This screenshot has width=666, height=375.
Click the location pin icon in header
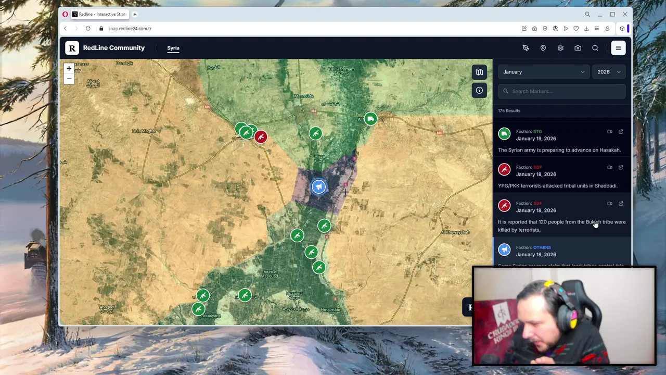point(543,48)
